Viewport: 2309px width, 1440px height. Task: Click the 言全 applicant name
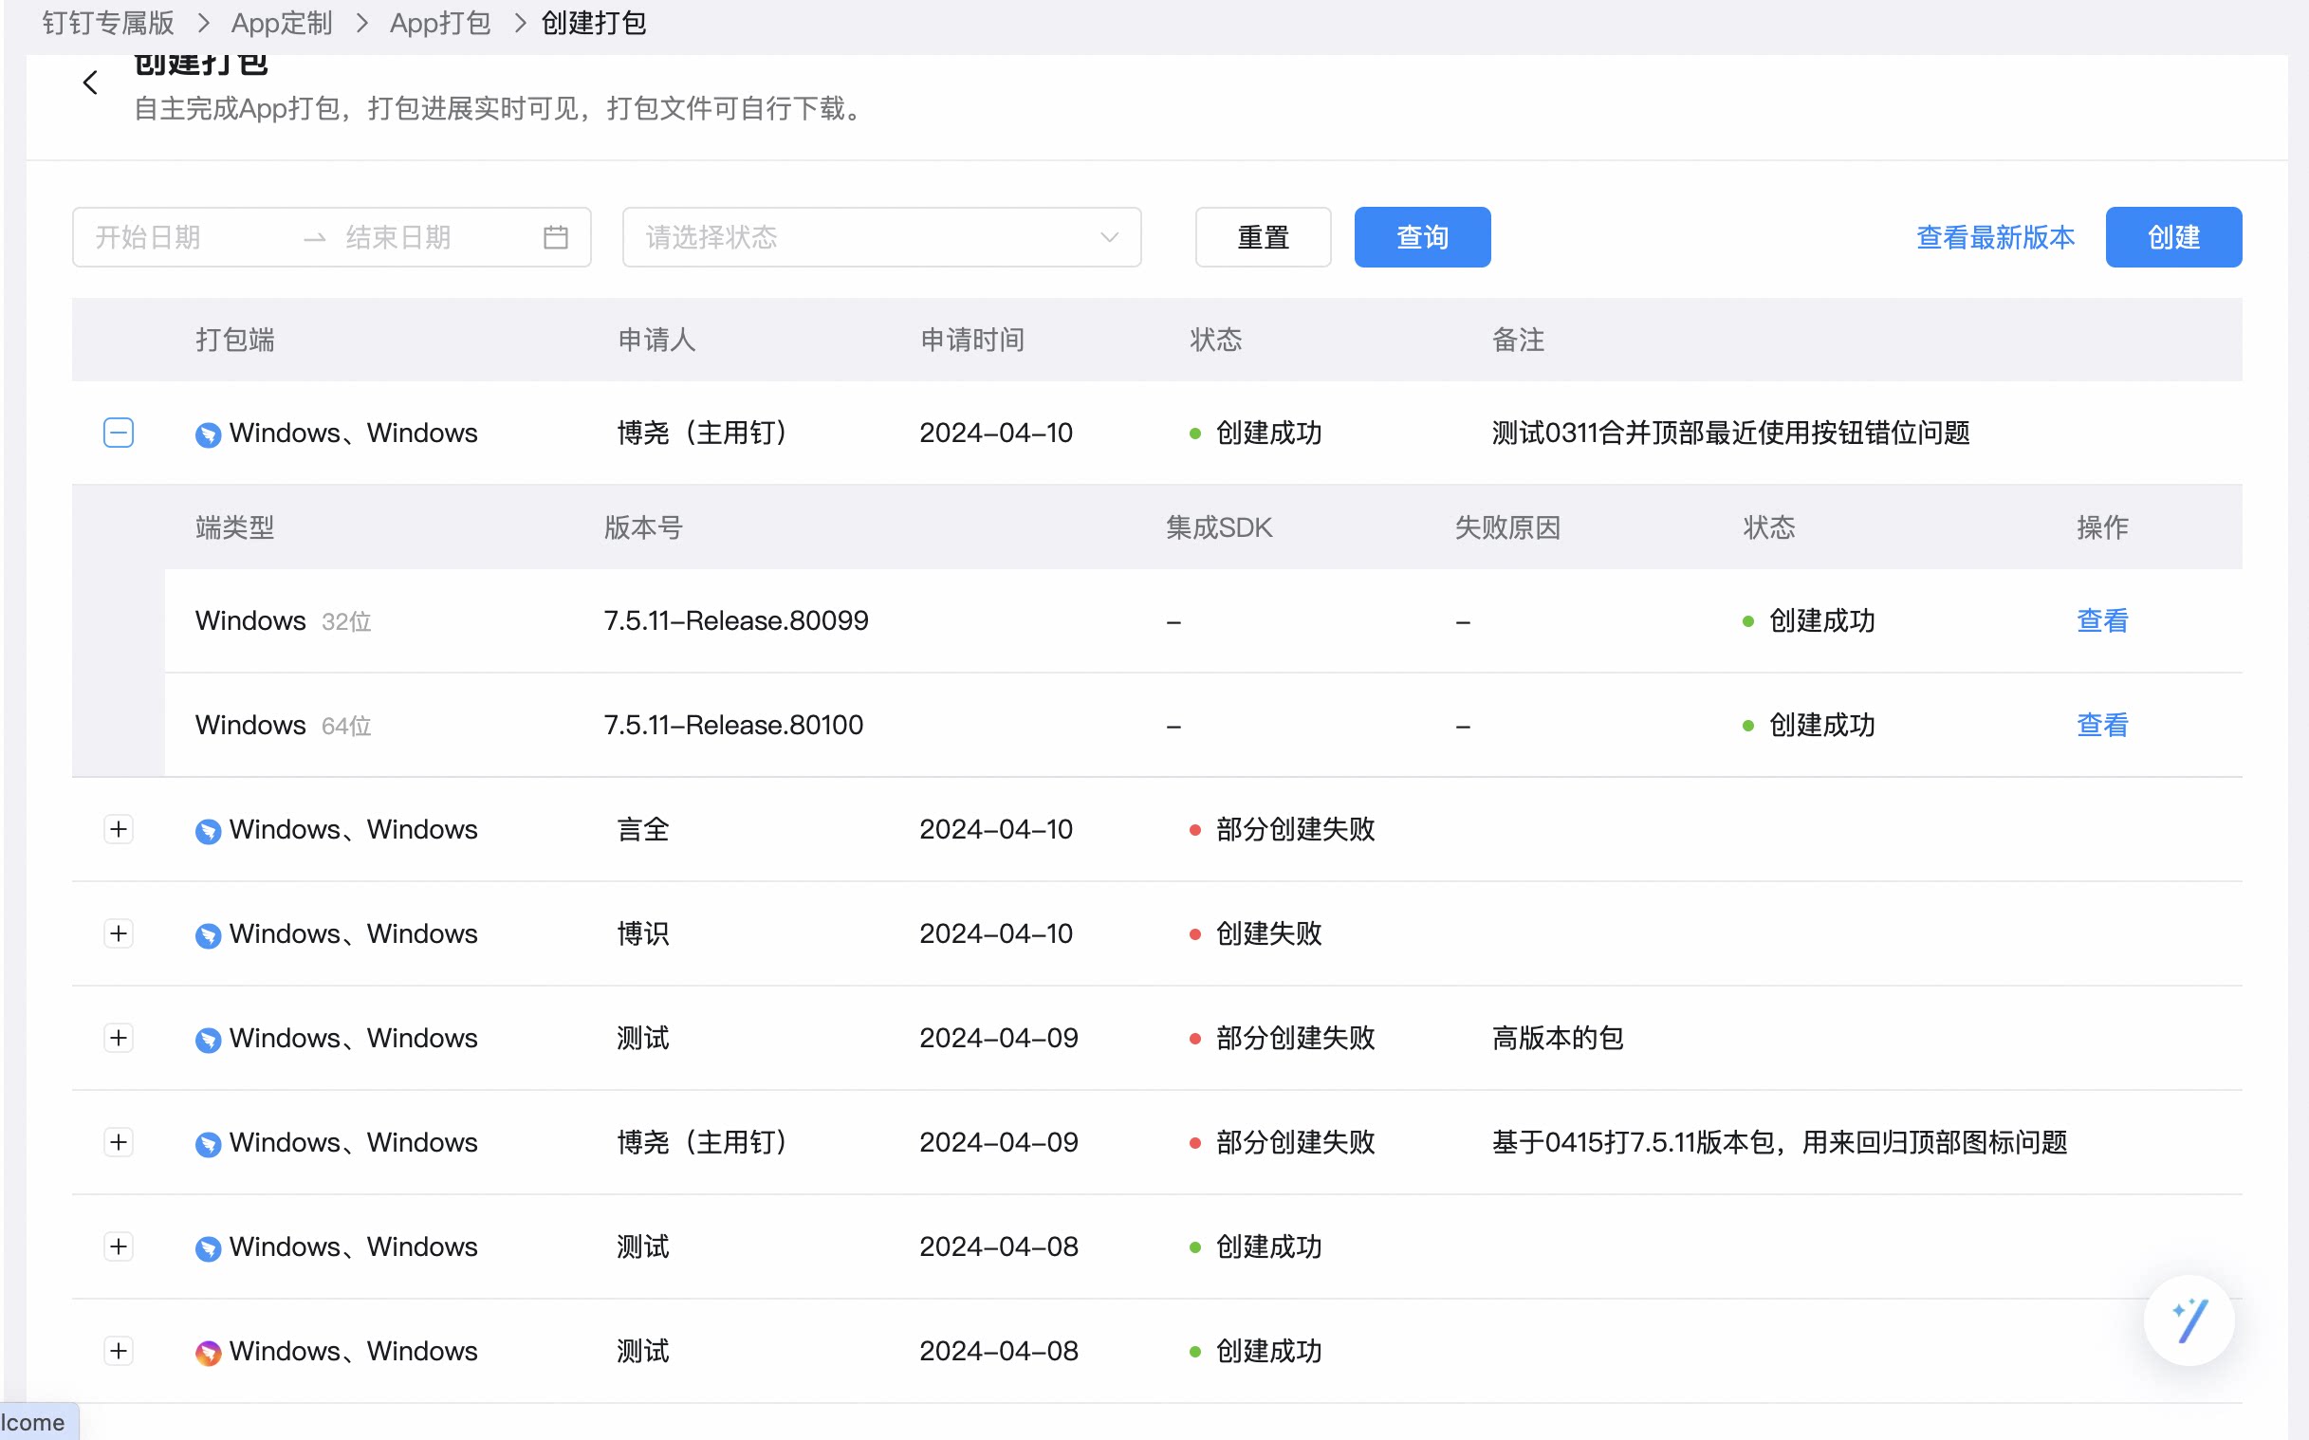coord(643,829)
